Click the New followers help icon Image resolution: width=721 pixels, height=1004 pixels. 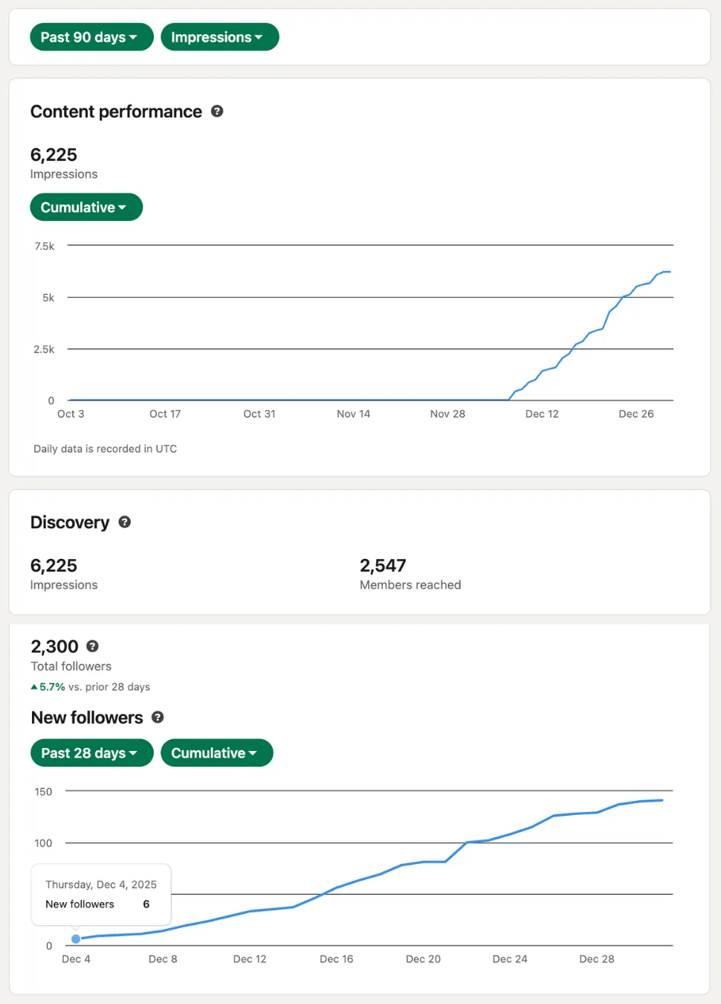click(158, 717)
